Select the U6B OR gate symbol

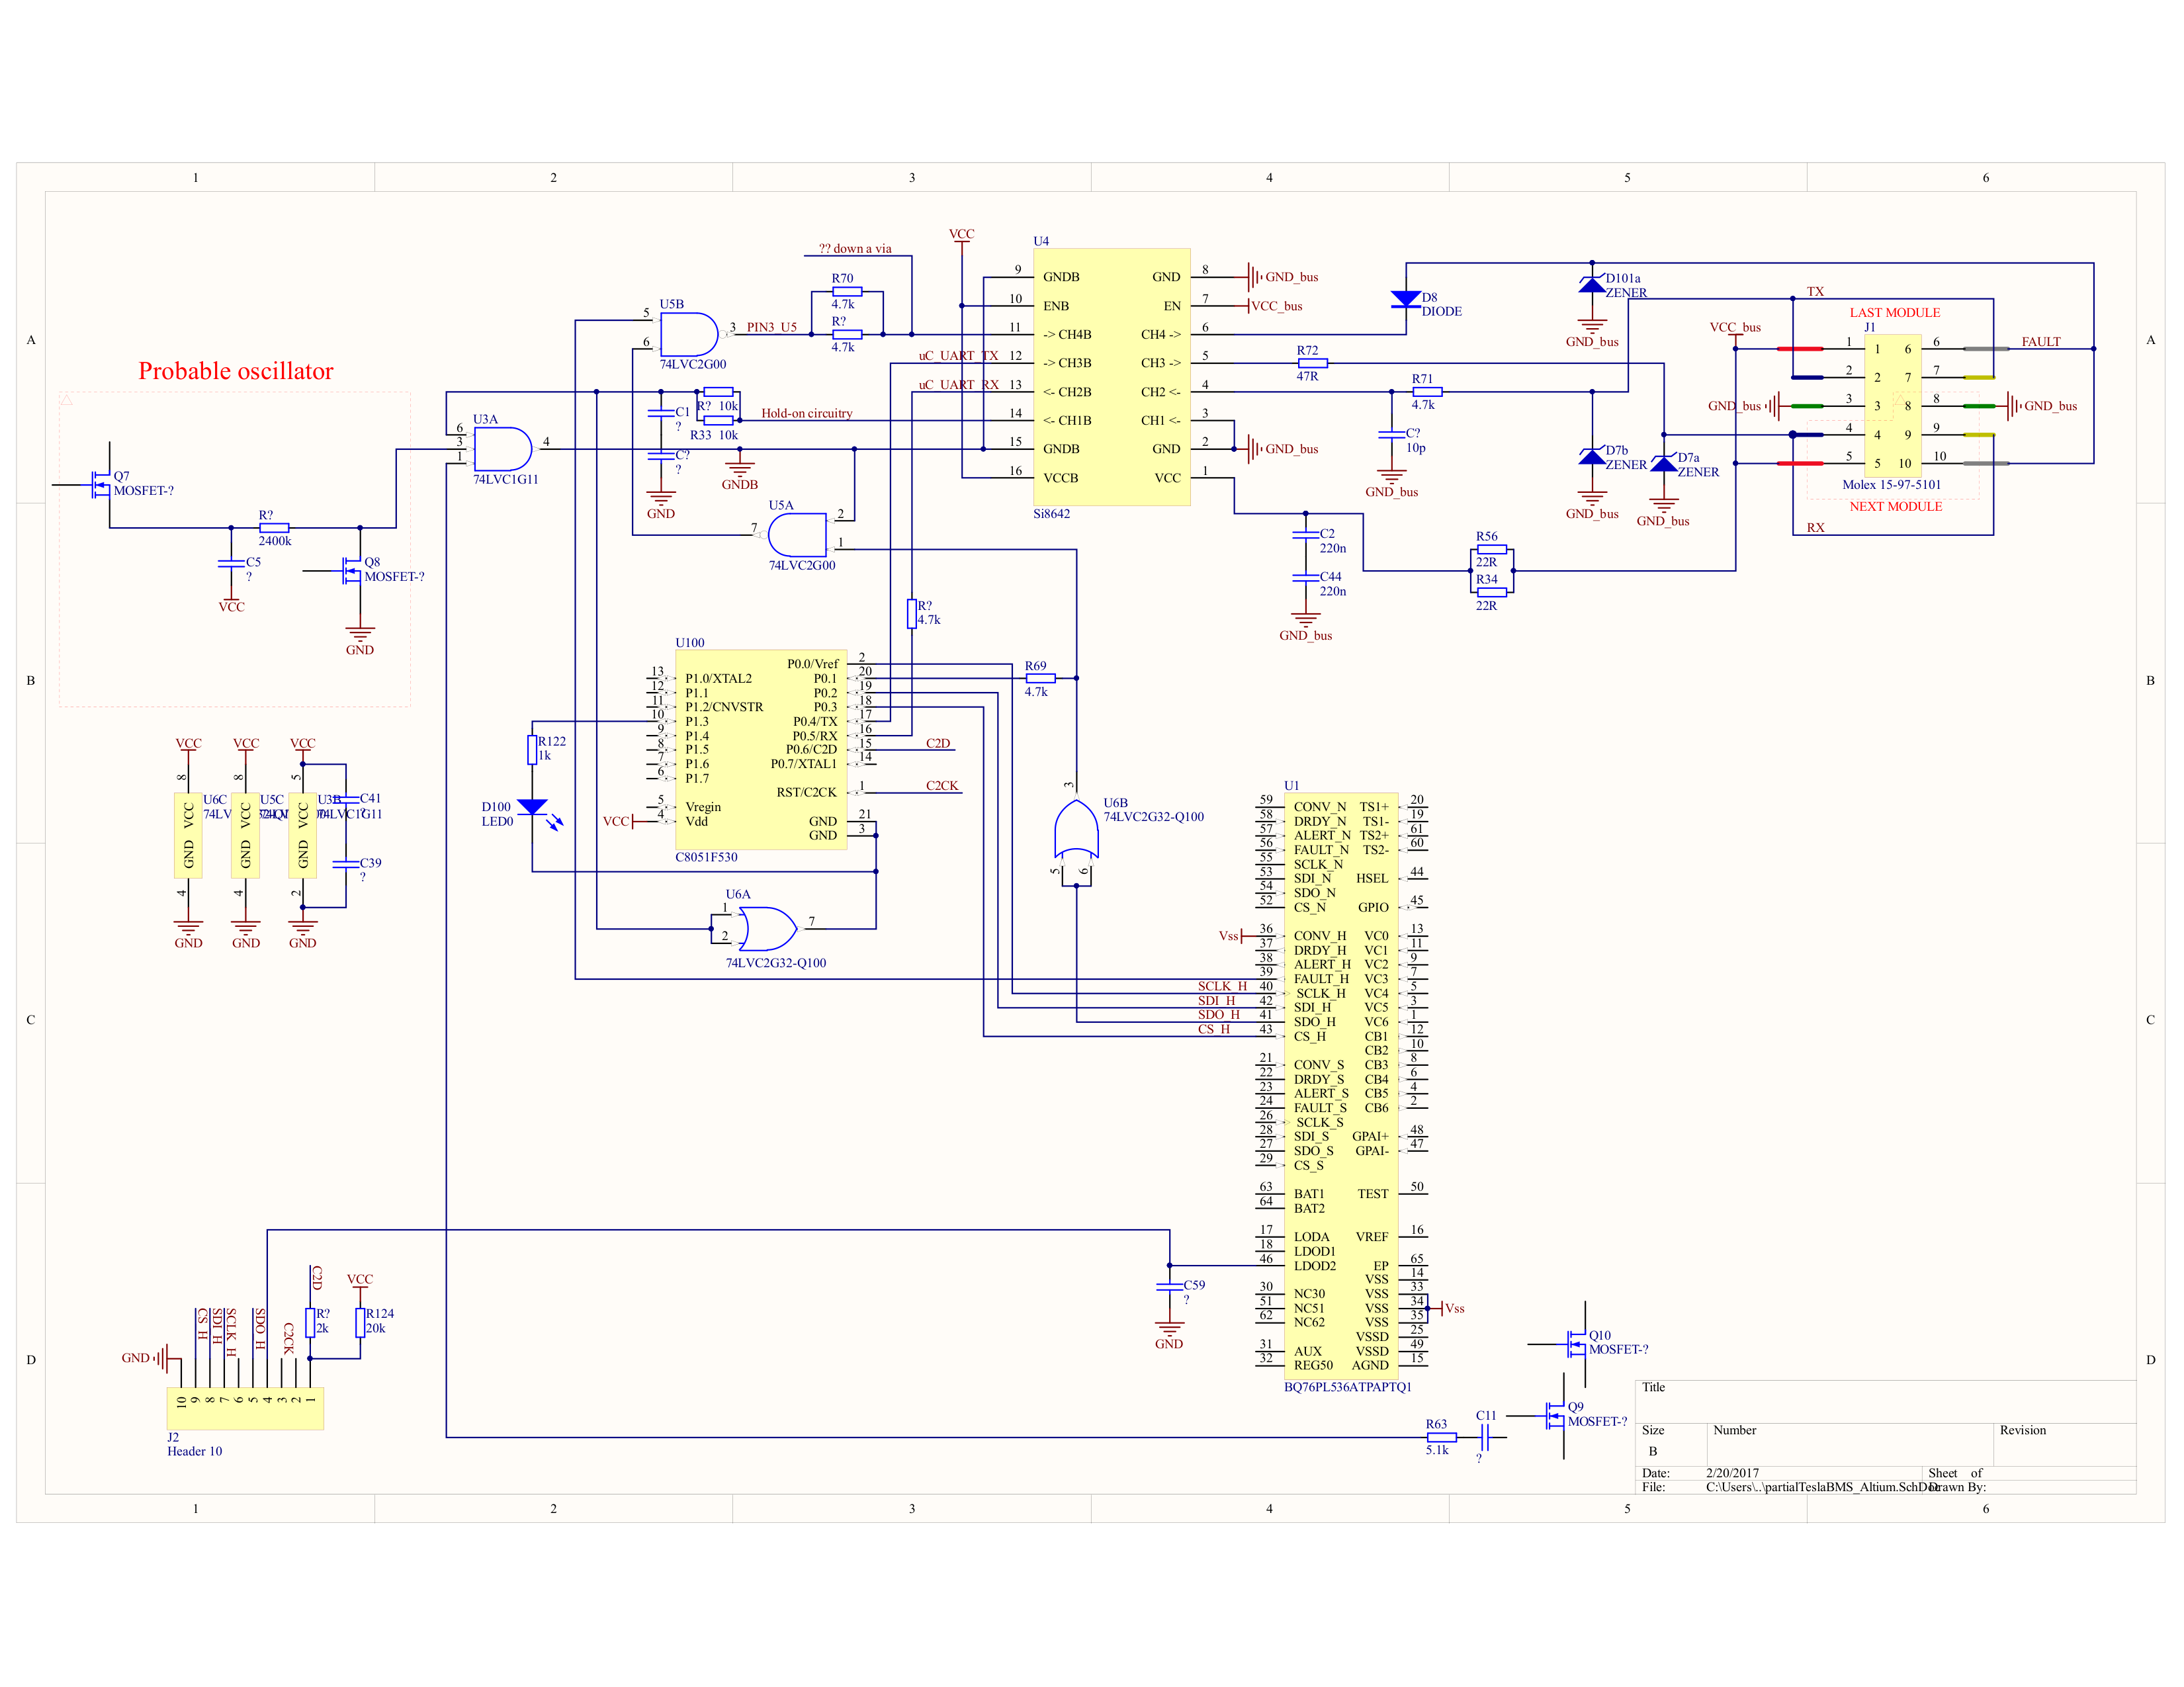[1076, 830]
